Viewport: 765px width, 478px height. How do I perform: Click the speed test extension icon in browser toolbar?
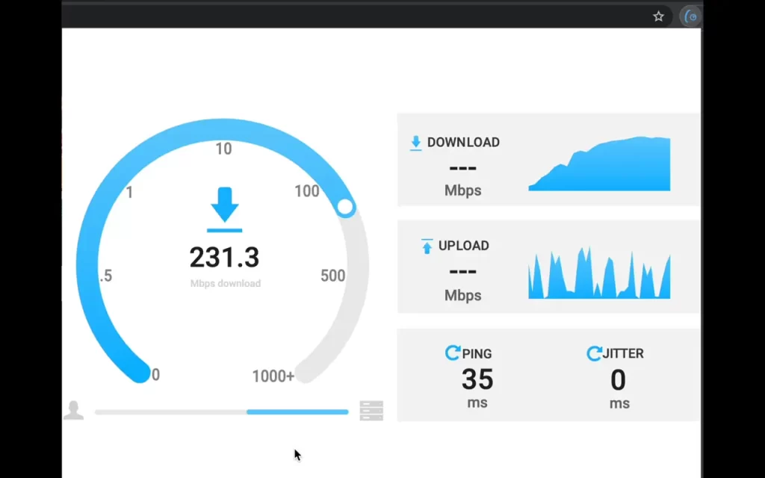[689, 15]
